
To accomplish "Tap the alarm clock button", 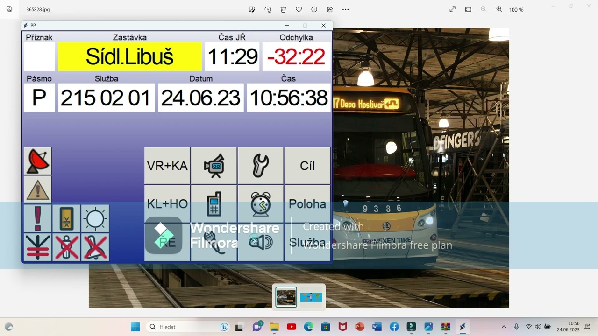I will coord(261,204).
